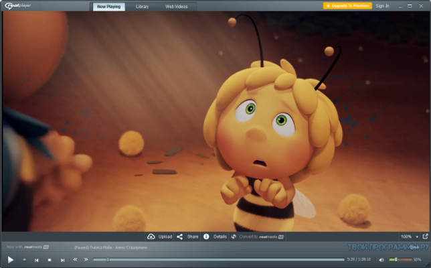Click the video frame
The image size is (431, 268).
coord(215,121)
